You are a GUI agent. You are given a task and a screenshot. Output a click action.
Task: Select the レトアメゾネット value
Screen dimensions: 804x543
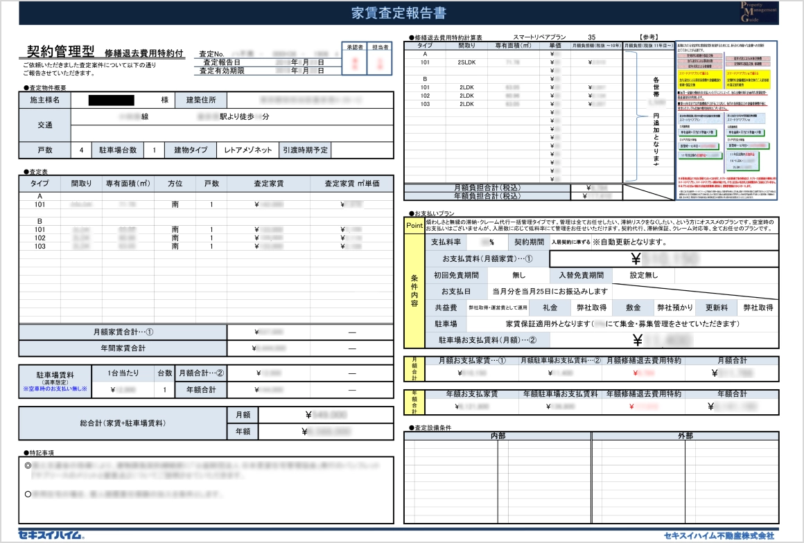[248, 150]
